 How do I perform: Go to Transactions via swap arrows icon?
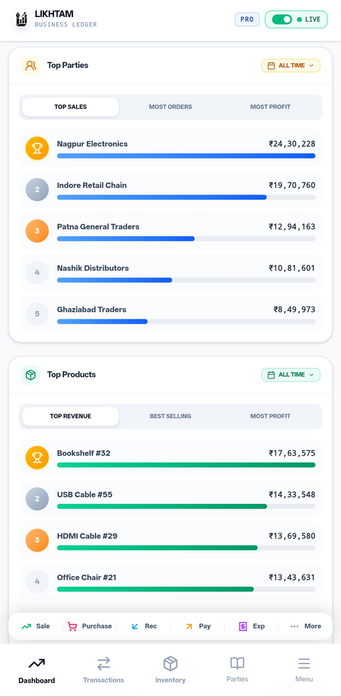103,664
